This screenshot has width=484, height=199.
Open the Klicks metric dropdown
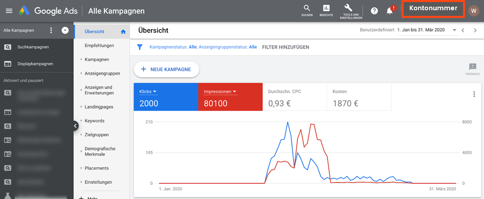[148, 92]
